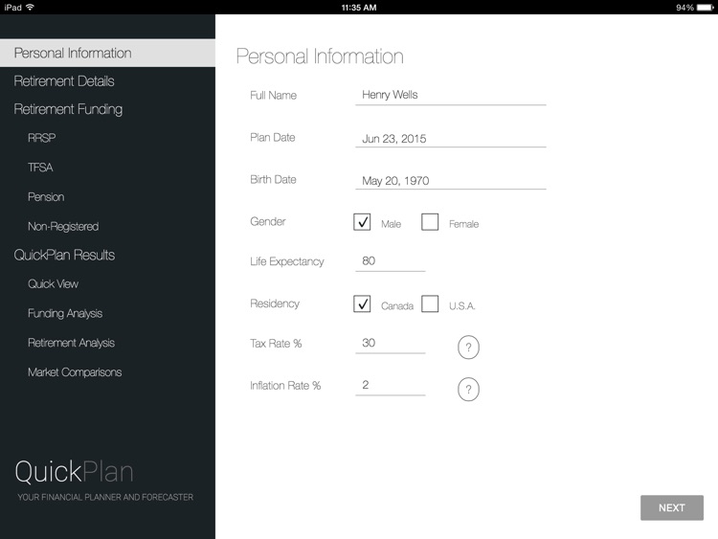This screenshot has height=539, width=718.
Task: Show the Quick View results
Action: [53, 284]
